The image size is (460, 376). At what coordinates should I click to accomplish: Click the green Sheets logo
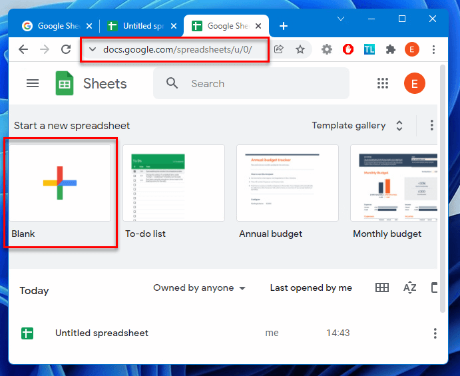pos(65,83)
